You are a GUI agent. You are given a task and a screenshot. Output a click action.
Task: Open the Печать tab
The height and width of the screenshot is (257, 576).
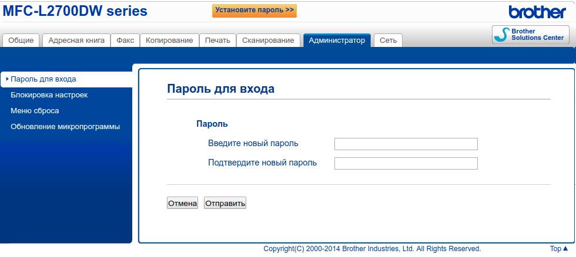217,40
